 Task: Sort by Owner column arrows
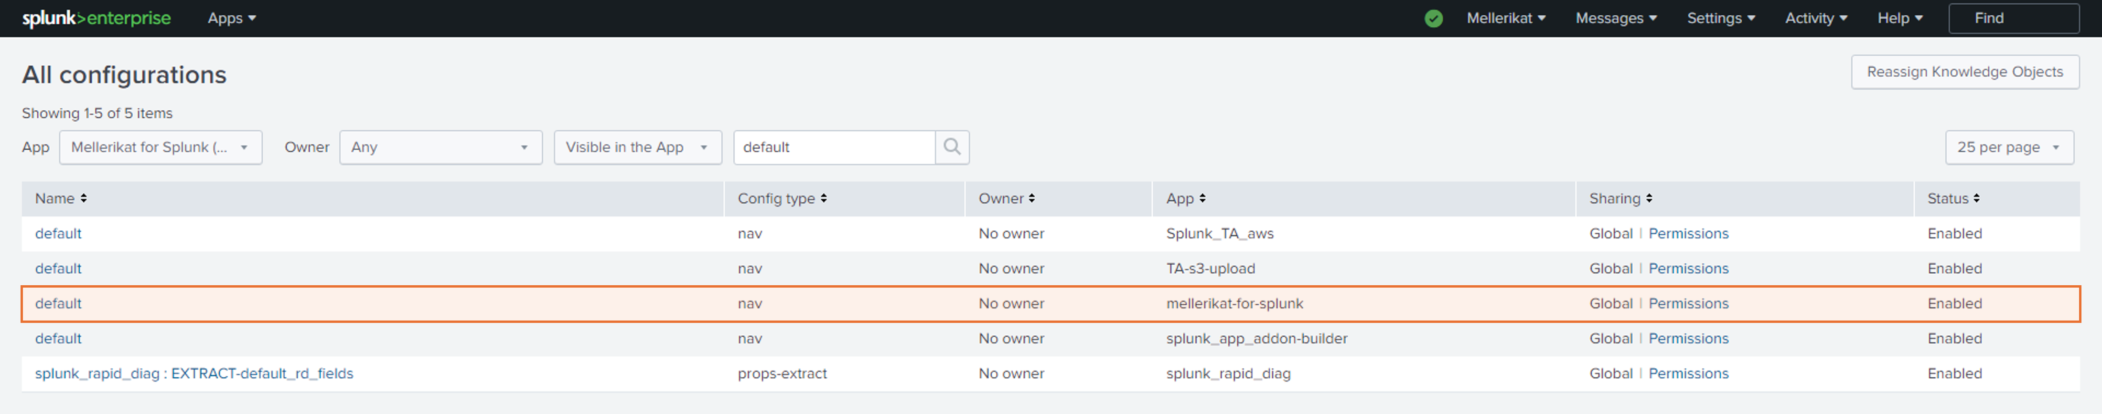1031,198
